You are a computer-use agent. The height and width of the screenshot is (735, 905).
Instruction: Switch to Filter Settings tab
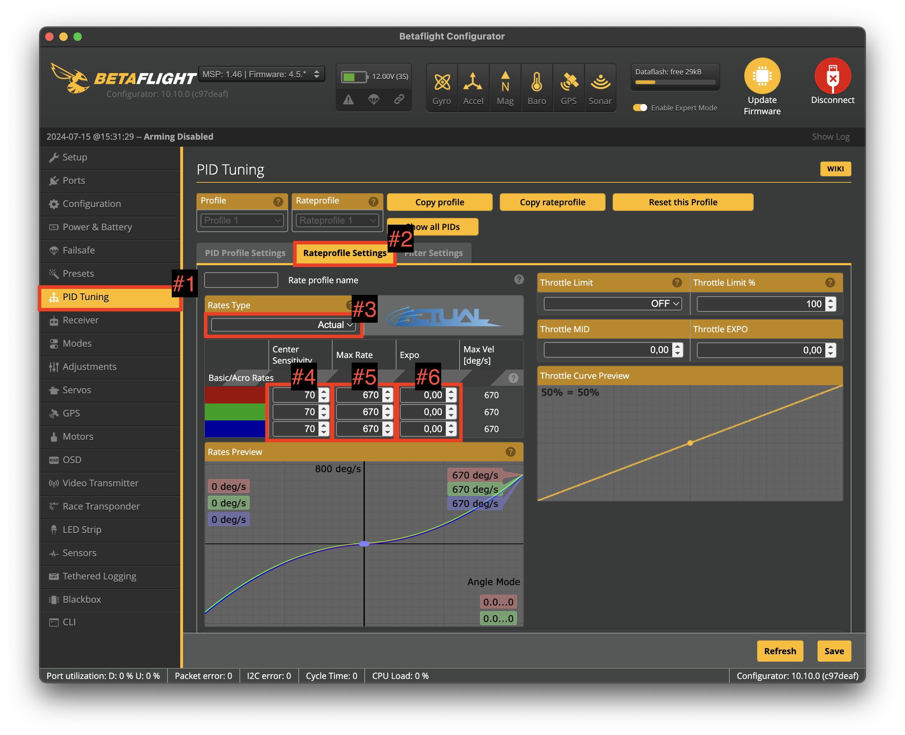pyautogui.click(x=433, y=253)
